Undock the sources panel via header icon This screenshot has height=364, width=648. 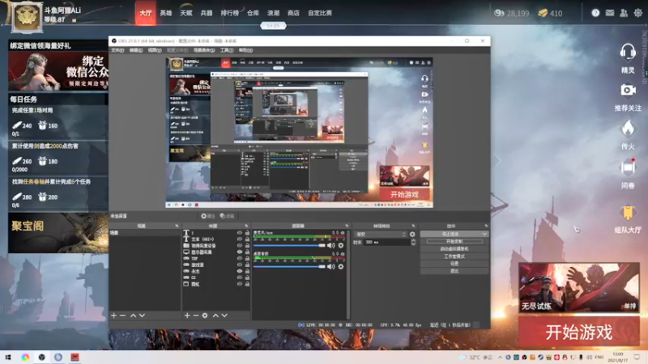click(x=246, y=226)
